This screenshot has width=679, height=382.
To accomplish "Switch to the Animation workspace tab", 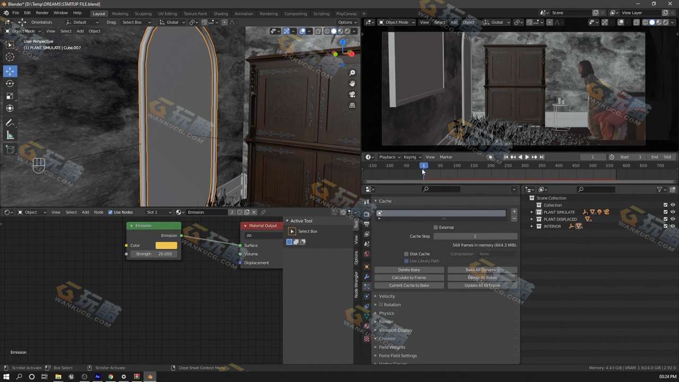I will point(243,14).
